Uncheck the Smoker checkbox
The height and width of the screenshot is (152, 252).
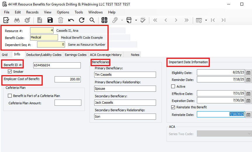[x=10, y=72]
